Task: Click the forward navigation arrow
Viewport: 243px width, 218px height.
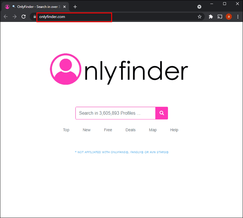Action: [x=14, y=17]
